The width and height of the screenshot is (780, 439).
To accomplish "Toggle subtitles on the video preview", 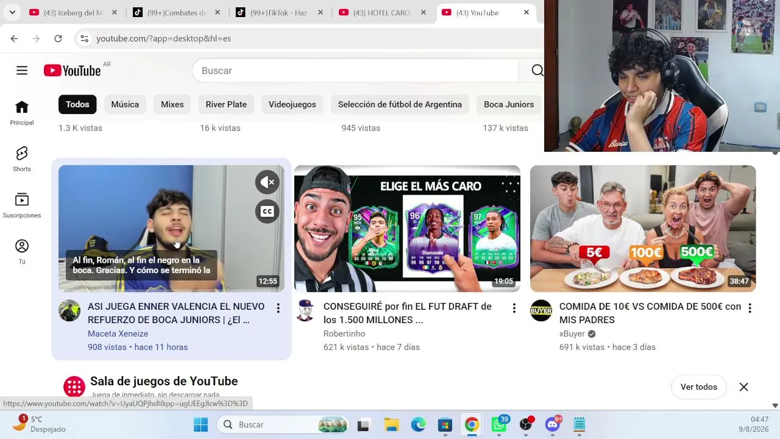I will 268,212.
